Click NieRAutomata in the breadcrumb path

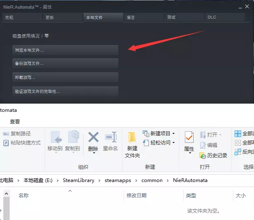[190, 180]
